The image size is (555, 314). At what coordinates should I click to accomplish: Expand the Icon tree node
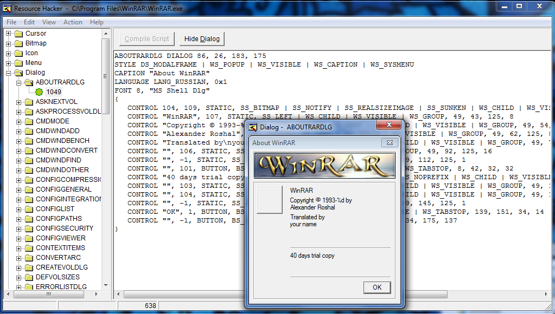coord(9,54)
